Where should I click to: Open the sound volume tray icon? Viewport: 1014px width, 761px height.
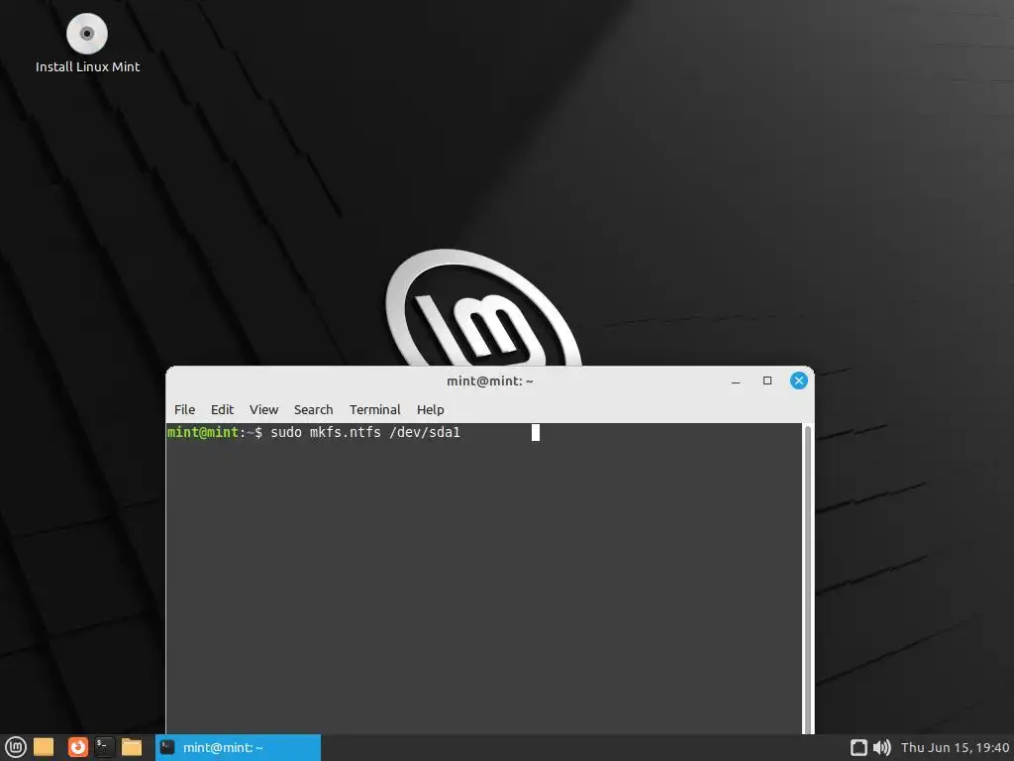881,747
